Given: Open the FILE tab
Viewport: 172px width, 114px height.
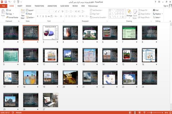Looking at the screenshot, I should tap(3, 6).
